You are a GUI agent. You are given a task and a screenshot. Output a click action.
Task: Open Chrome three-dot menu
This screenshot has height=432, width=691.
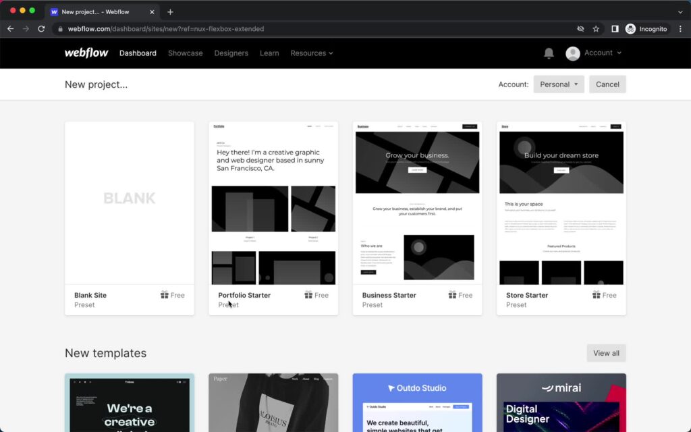coord(680,28)
